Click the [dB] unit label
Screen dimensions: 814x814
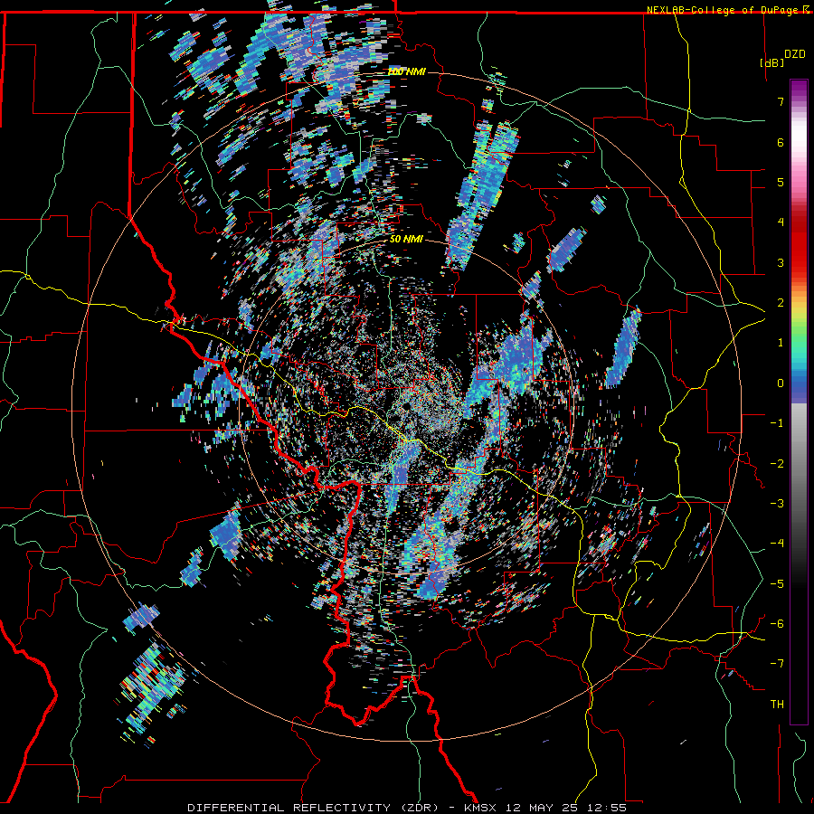pos(772,62)
